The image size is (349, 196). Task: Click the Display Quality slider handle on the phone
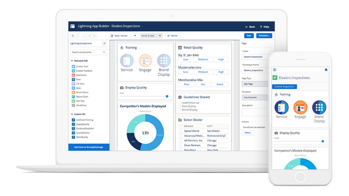pos(323,142)
